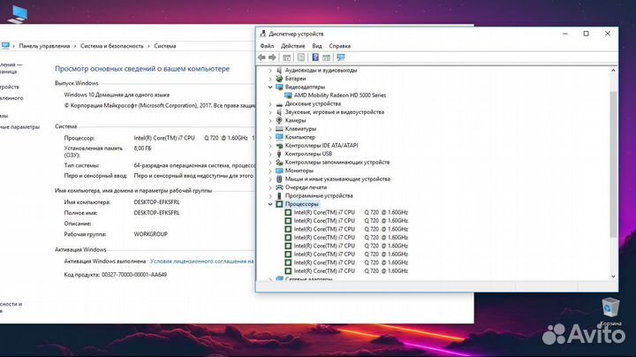Collapse the Процессоры node
This screenshot has height=357, width=636.
point(270,204)
